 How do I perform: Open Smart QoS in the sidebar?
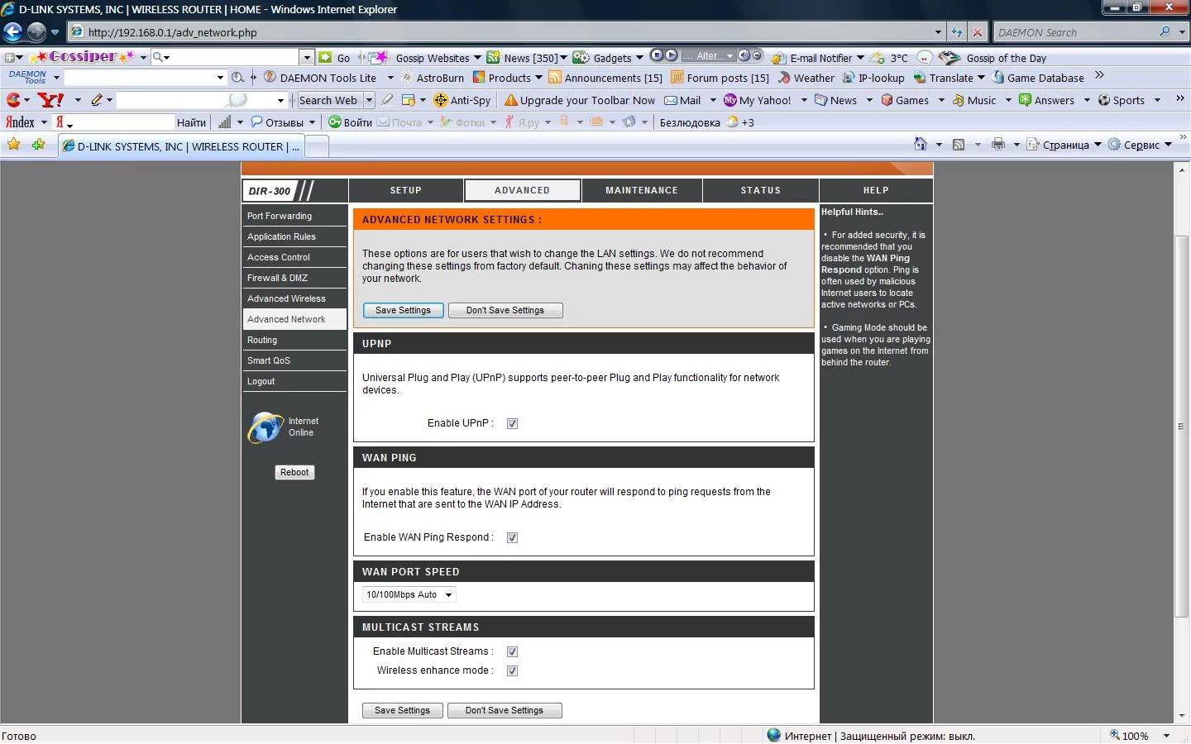point(294,360)
